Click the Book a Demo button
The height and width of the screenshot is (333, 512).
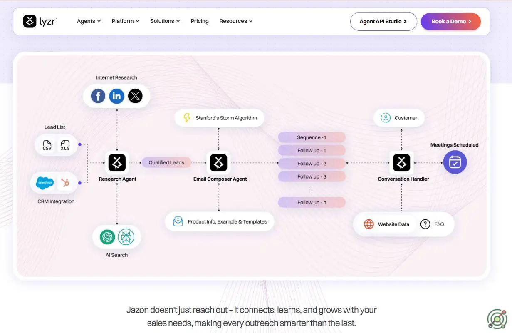pyautogui.click(x=451, y=22)
